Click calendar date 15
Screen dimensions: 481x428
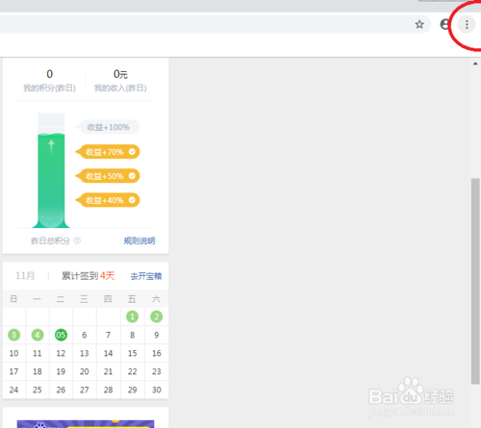point(132,353)
